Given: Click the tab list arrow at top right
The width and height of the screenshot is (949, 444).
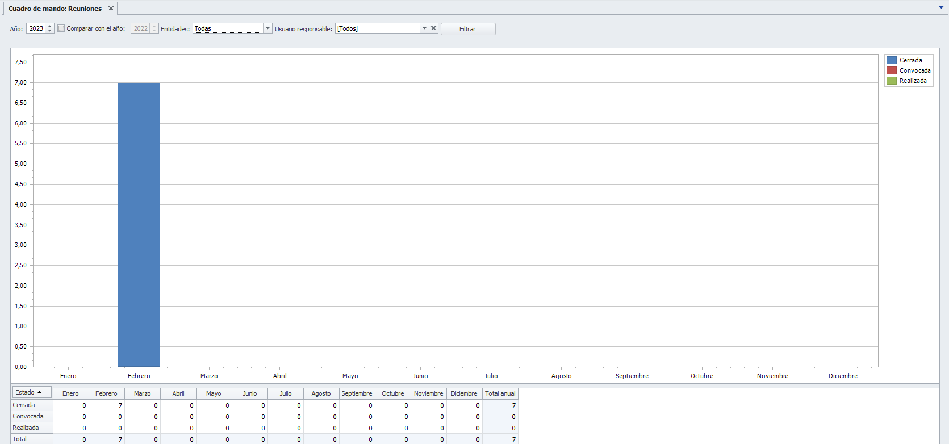Looking at the screenshot, I should coord(941,7).
